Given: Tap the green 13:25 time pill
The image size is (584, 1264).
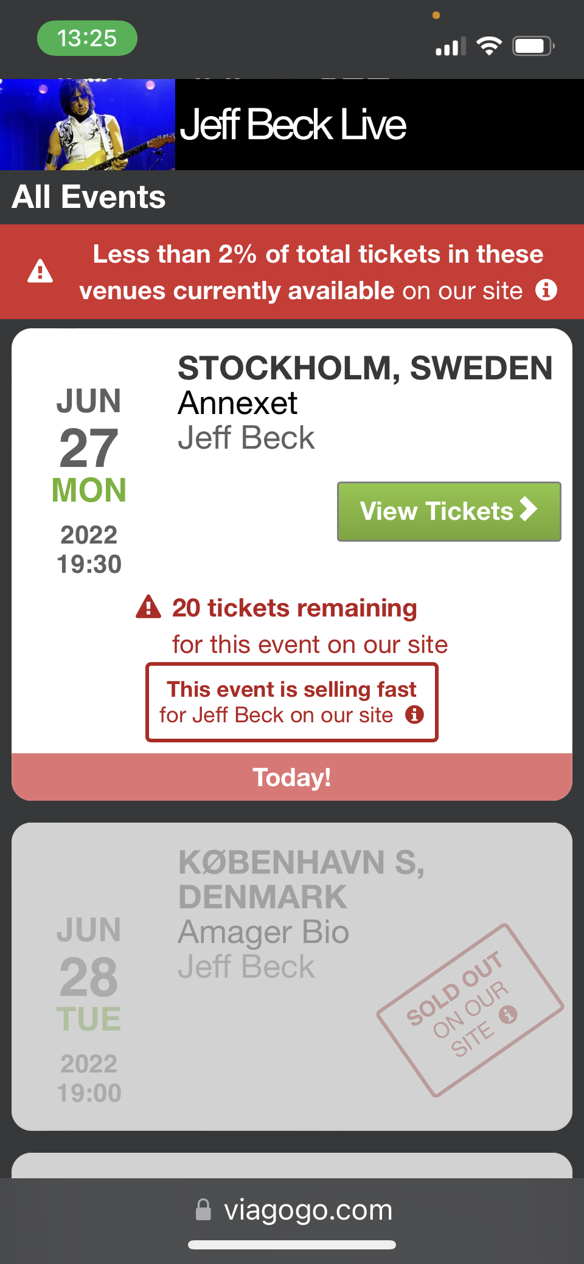Looking at the screenshot, I should point(87,38).
